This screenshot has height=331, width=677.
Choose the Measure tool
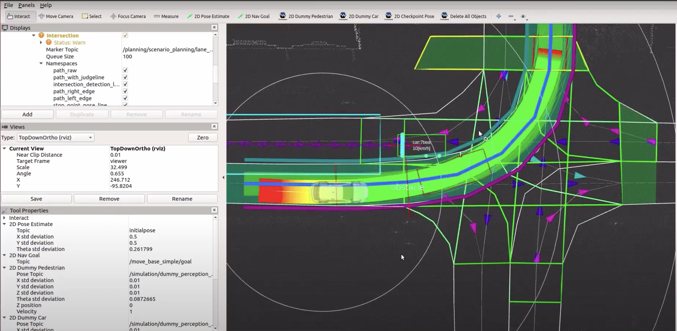tap(166, 16)
